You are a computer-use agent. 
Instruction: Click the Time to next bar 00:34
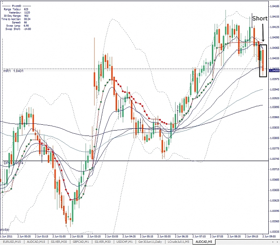(x=16, y=19)
